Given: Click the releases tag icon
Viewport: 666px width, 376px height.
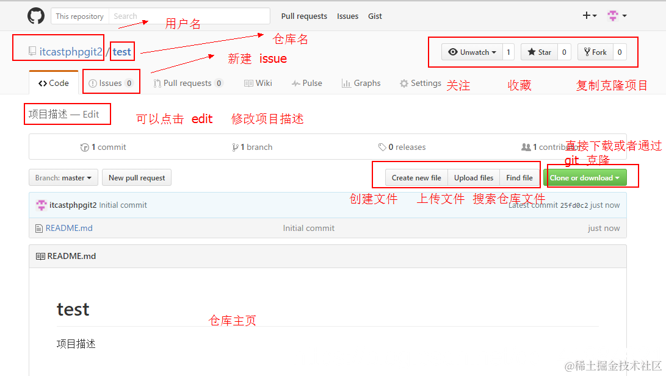Looking at the screenshot, I should tap(382, 147).
